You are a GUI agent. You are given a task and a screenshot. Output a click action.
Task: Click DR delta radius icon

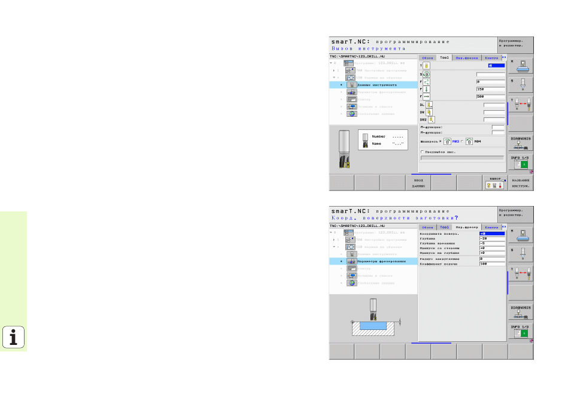pos(429,112)
